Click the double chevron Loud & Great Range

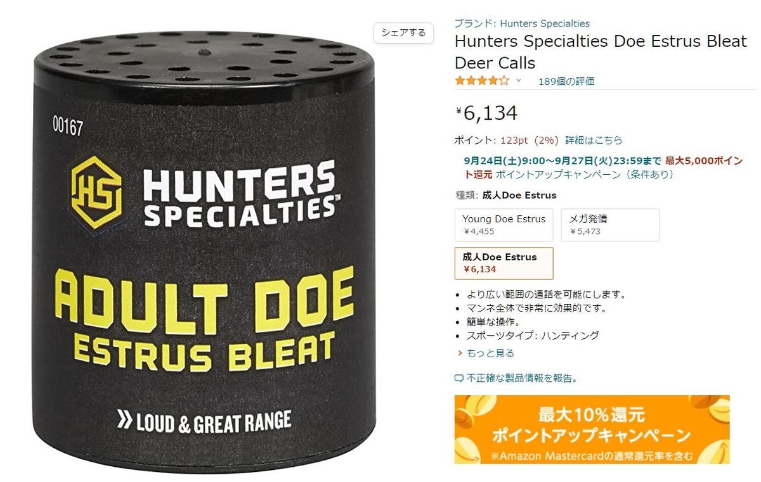[x=124, y=420]
